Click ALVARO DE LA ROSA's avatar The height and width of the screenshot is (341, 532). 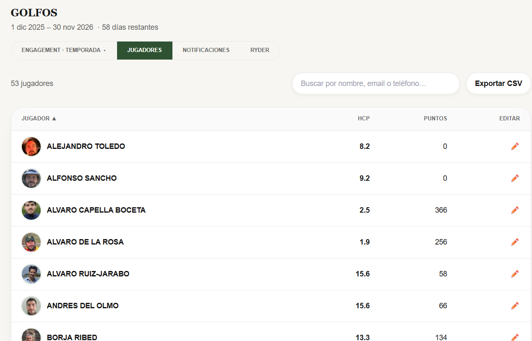click(31, 242)
